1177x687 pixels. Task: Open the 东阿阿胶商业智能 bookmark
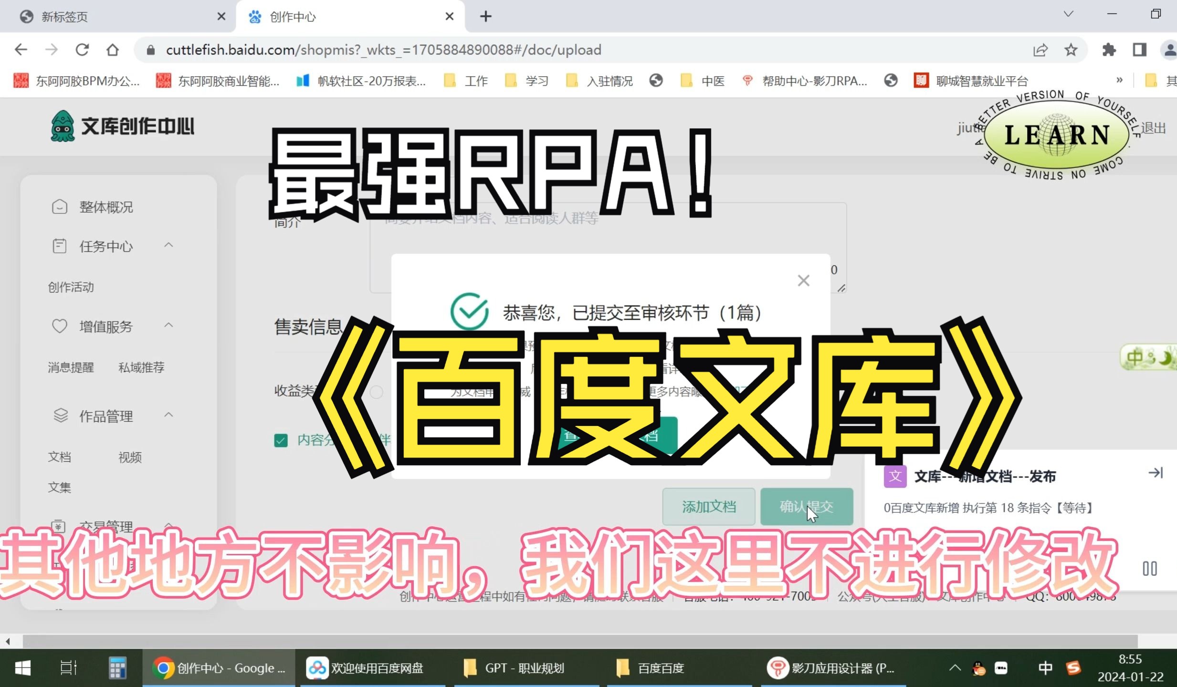click(218, 81)
